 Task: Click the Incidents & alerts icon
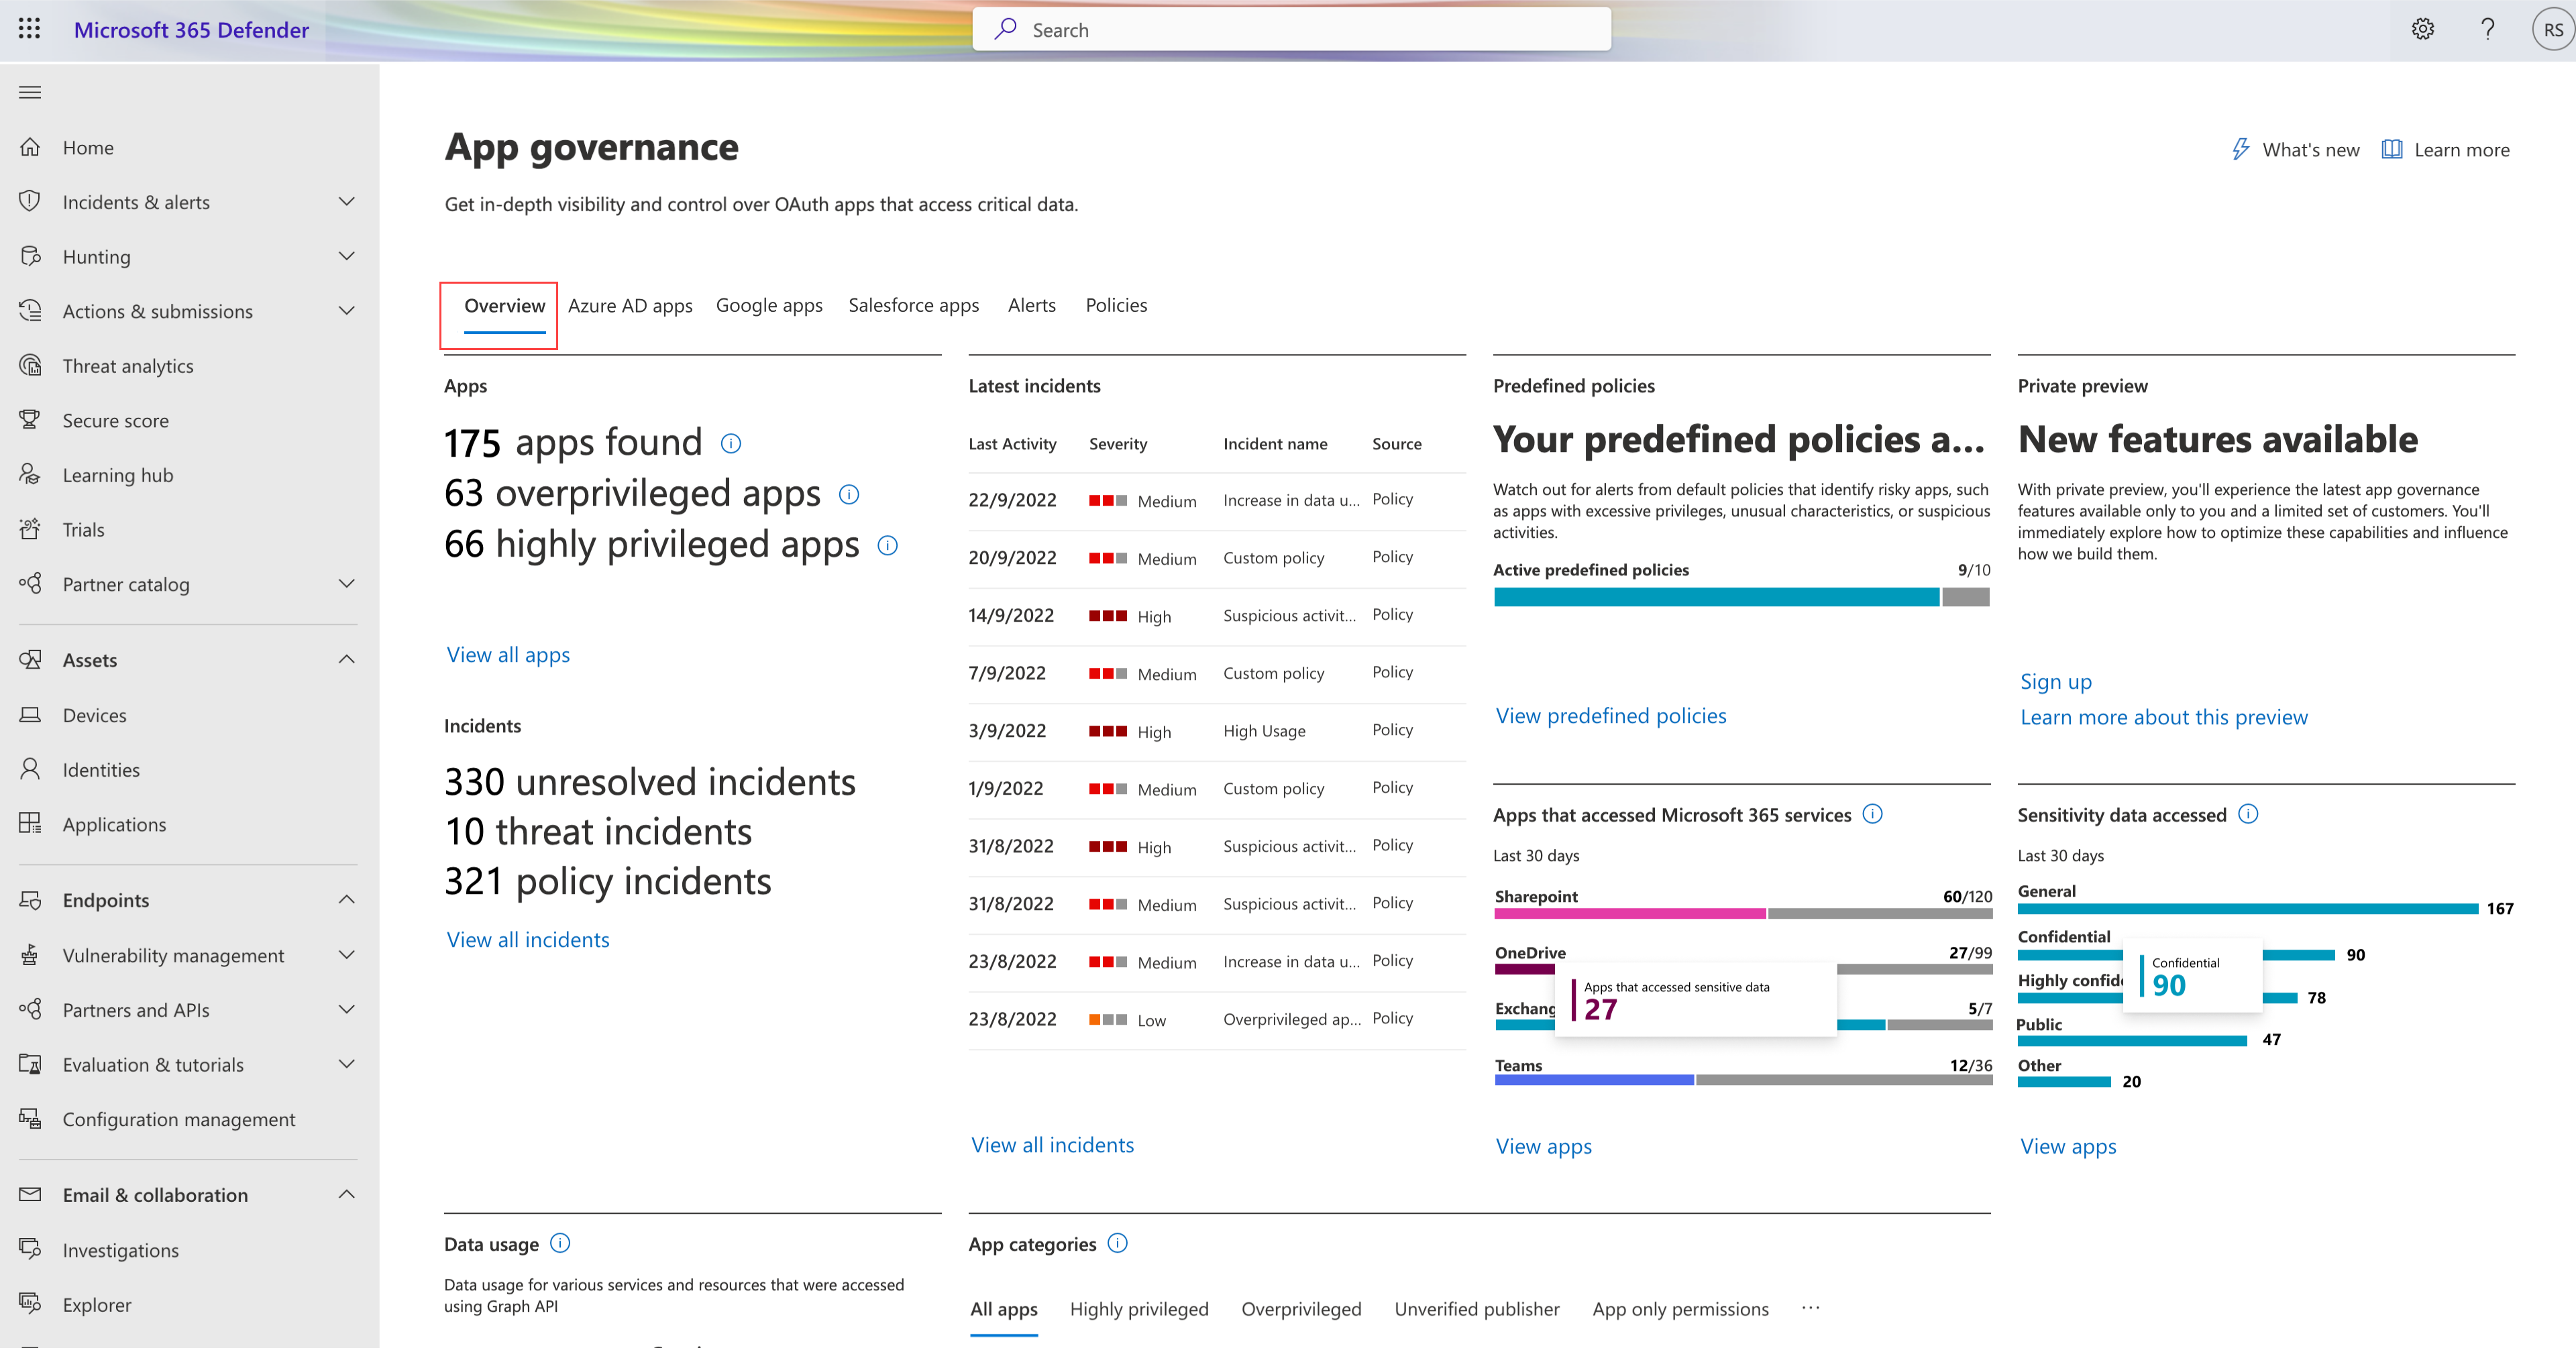click(x=31, y=201)
